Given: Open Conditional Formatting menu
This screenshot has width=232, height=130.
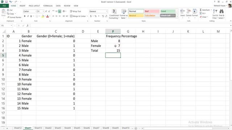Looking at the screenshot, I should tap(114, 14).
